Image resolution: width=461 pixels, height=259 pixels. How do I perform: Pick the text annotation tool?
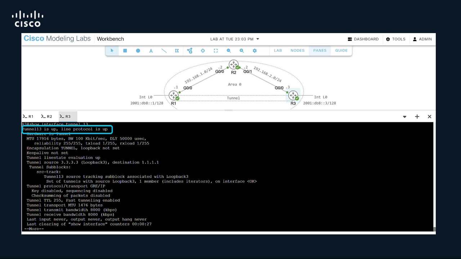click(151, 51)
